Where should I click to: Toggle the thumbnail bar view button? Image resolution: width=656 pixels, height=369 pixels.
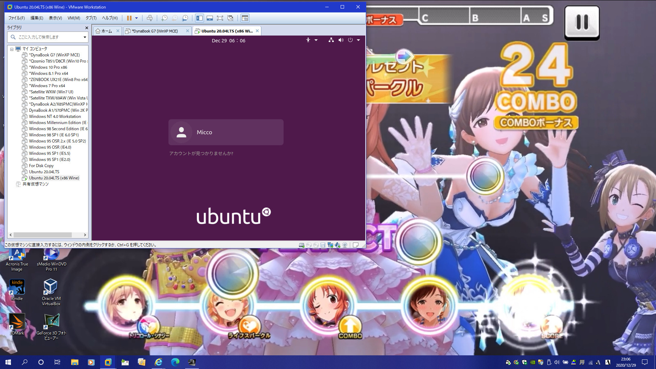coord(210,18)
